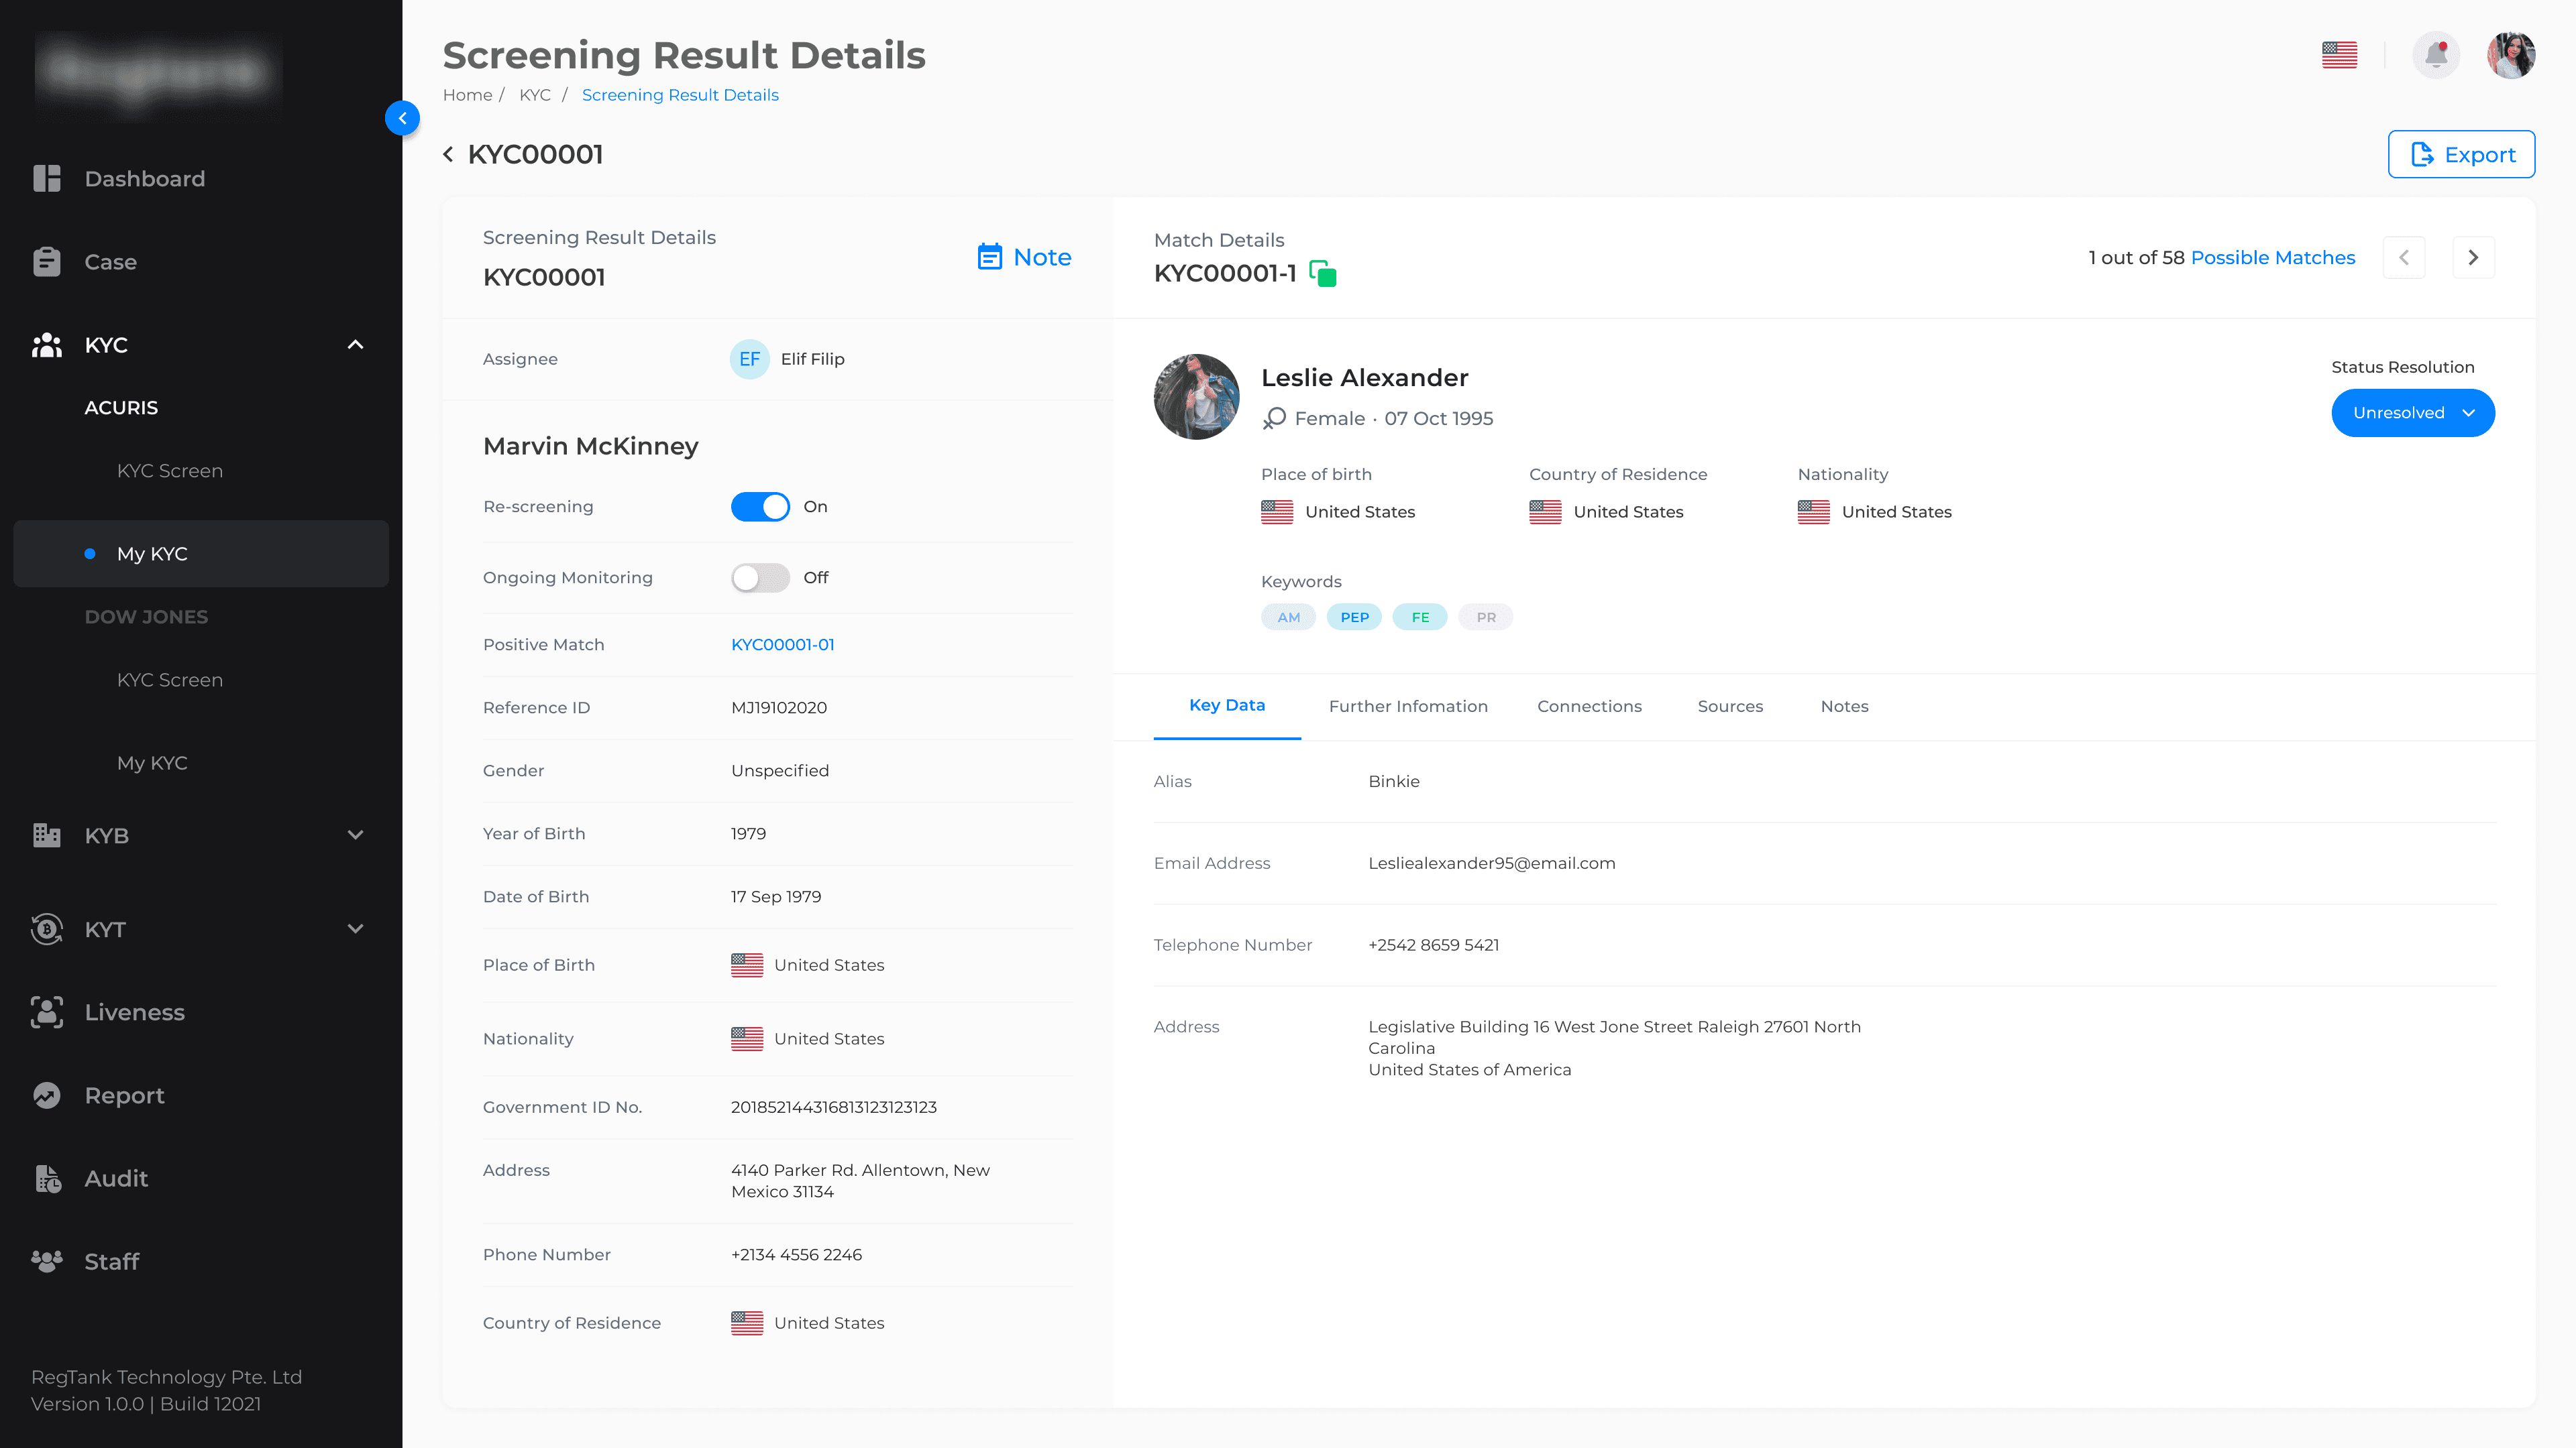This screenshot has height=1448, width=2576.
Task: Open the Connections tab
Action: [1589, 707]
